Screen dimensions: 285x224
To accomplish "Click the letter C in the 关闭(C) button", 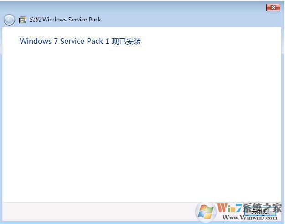I will 266,212.
